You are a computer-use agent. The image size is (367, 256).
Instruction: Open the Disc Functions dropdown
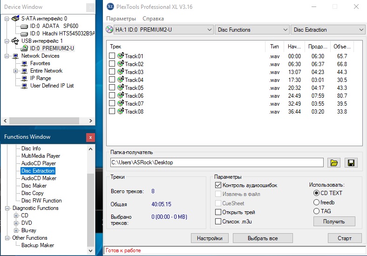tap(251, 30)
